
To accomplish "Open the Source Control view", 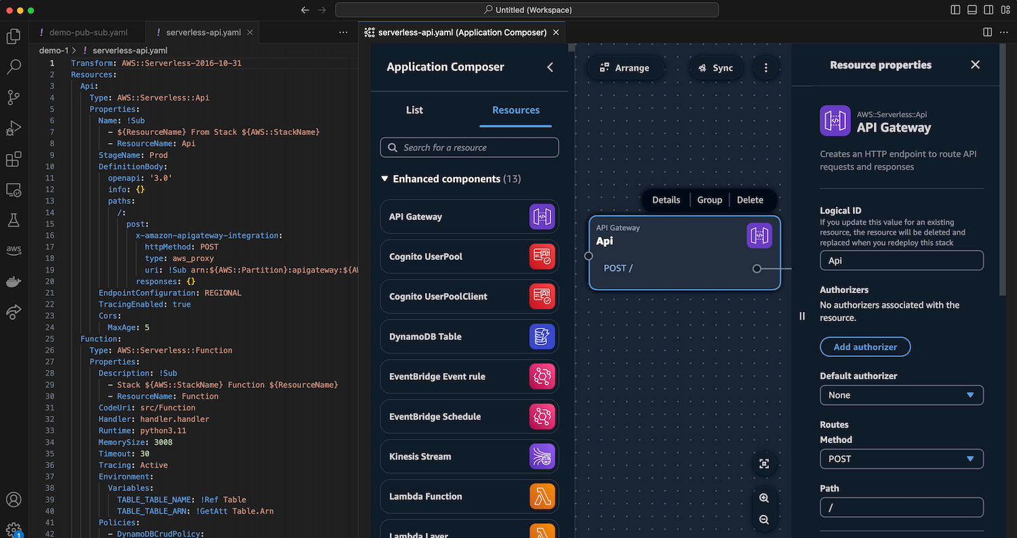I will click(x=14, y=97).
